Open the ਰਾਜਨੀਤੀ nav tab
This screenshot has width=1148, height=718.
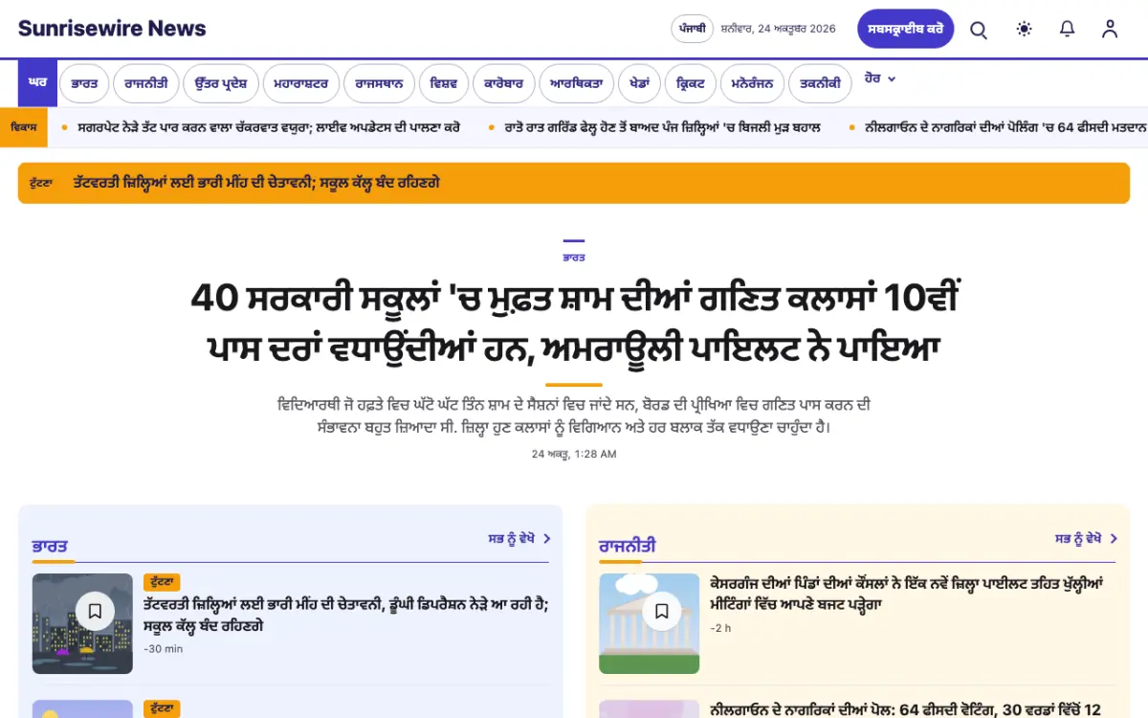click(145, 83)
